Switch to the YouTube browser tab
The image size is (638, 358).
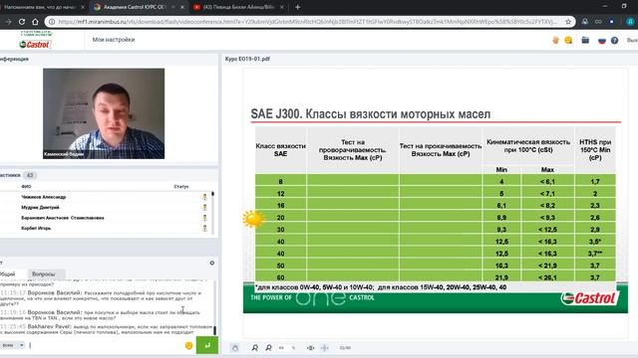238,7
